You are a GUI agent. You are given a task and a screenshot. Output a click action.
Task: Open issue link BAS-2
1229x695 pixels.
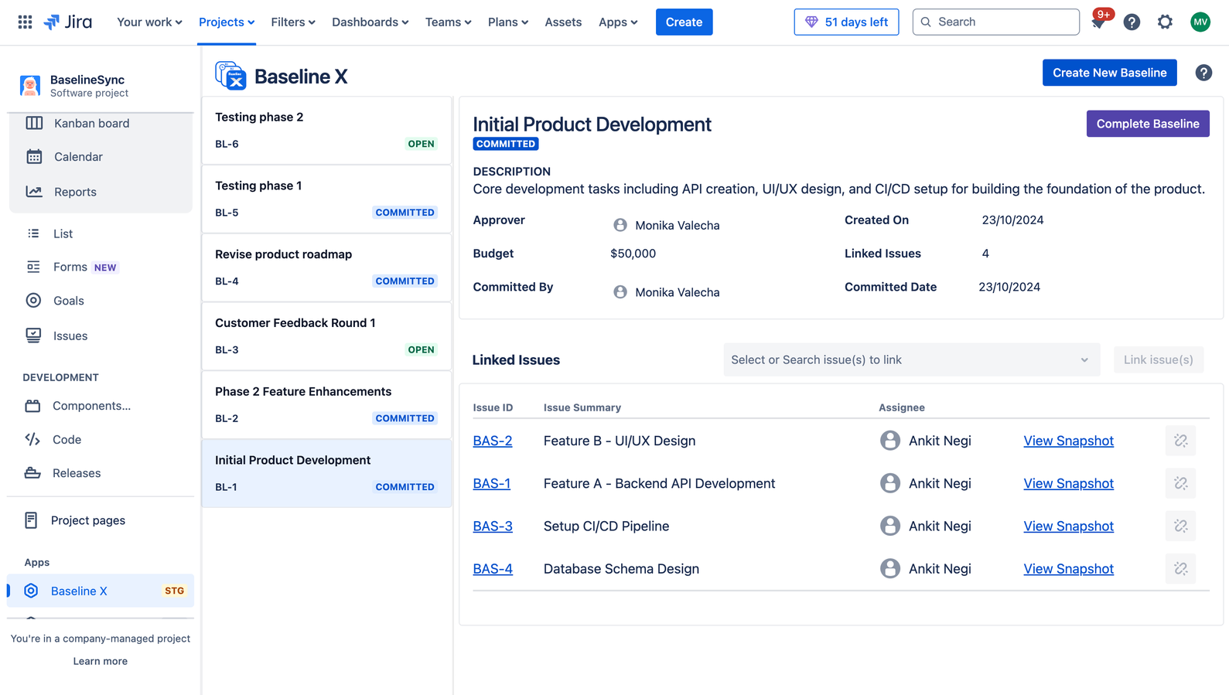(493, 441)
